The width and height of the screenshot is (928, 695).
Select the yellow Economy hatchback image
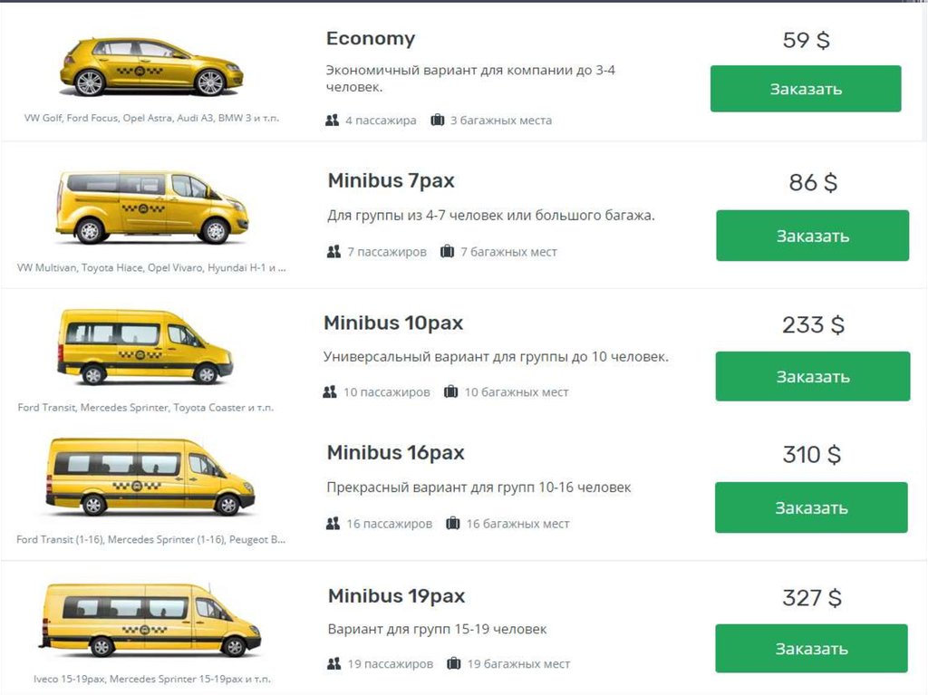(151, 67)
